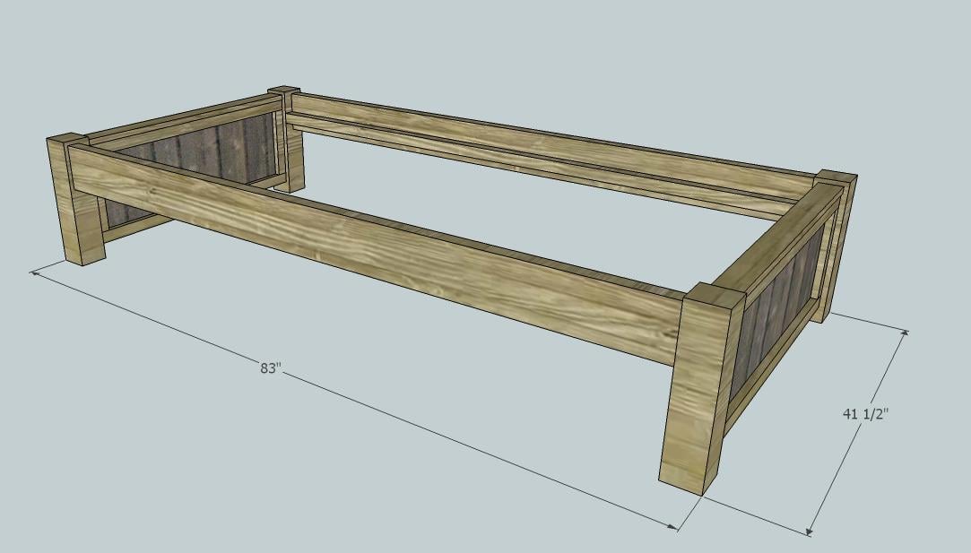
Task: Select the long front side rail board
Action: (x=377, y=254)
